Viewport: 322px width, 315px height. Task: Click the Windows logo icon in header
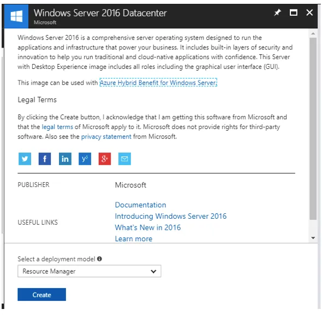16,16
